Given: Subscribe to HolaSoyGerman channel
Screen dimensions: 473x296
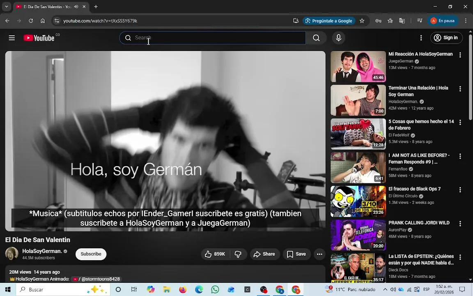Looking at the screenshot, I should 91,254.
